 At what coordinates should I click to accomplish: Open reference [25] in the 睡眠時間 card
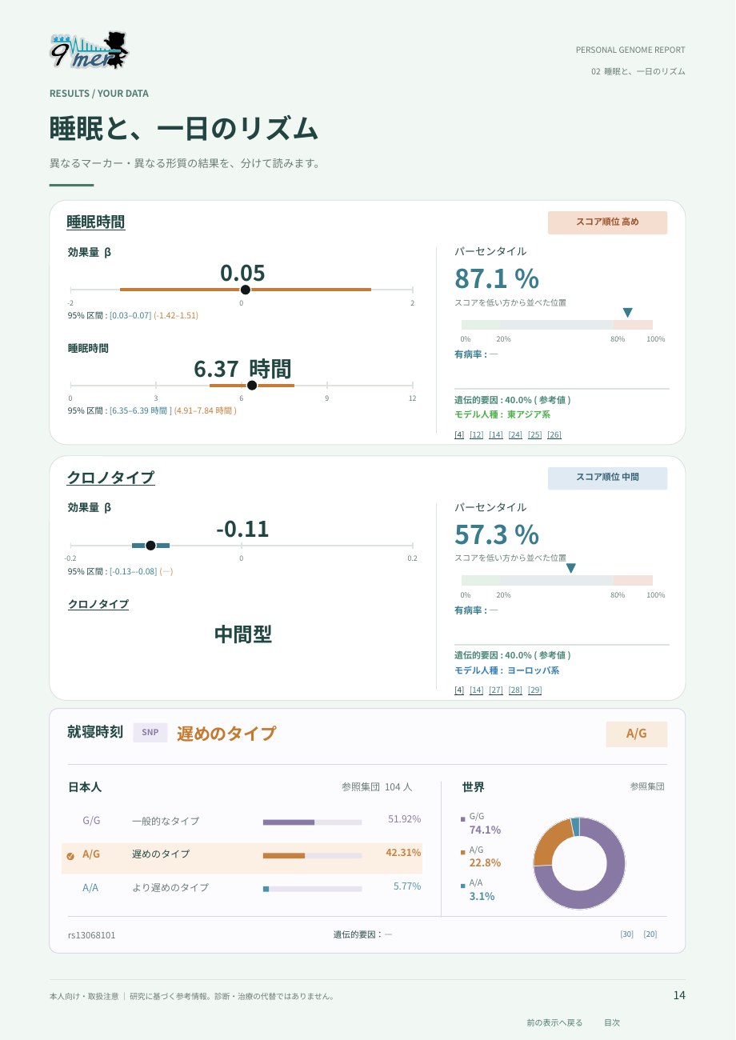[x=535, y=434]
